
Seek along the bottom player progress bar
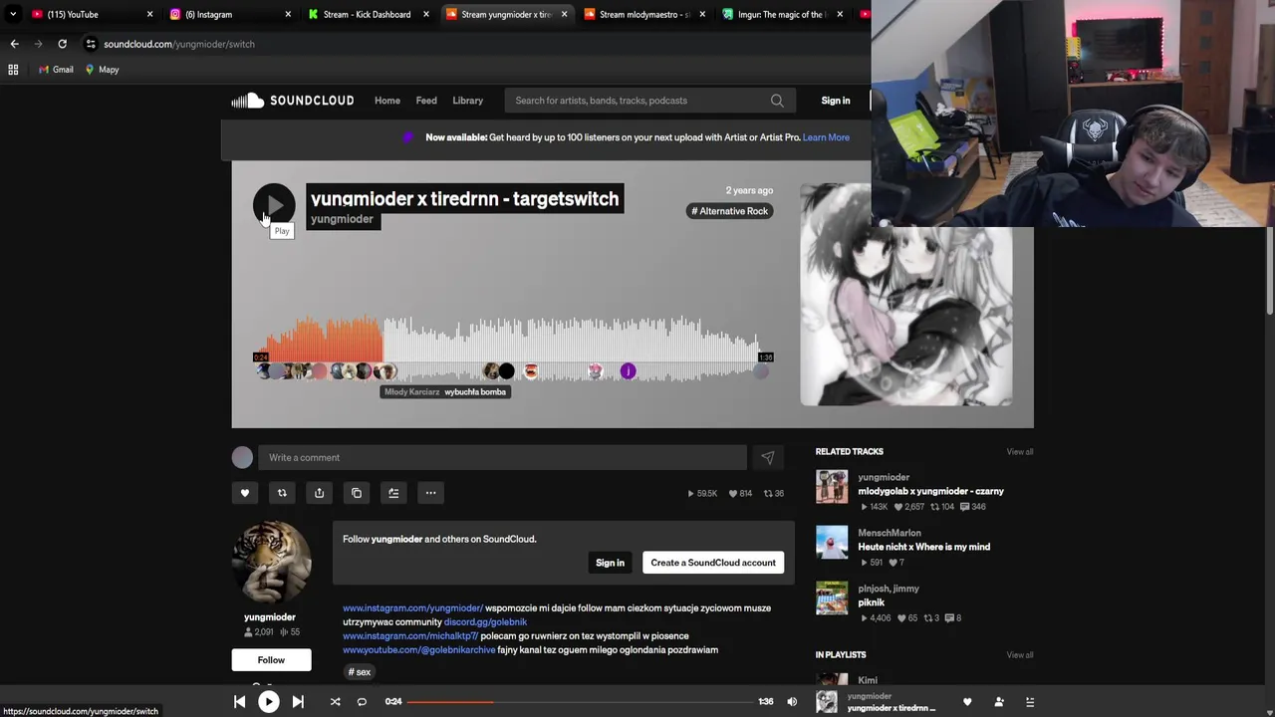point(581,702)
